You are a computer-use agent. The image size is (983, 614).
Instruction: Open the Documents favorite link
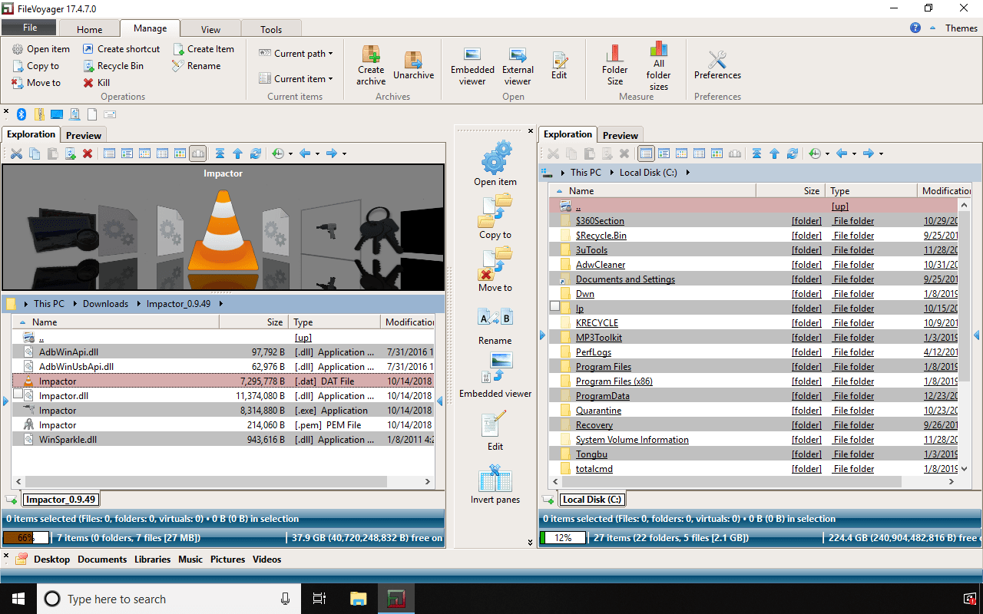click(x=102, y=560)
